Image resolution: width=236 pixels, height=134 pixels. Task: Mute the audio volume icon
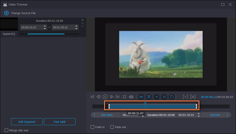(131, 97)
